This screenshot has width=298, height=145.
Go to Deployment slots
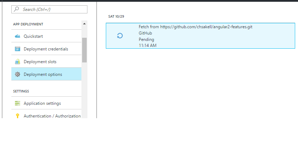click(x=40, y=62)
